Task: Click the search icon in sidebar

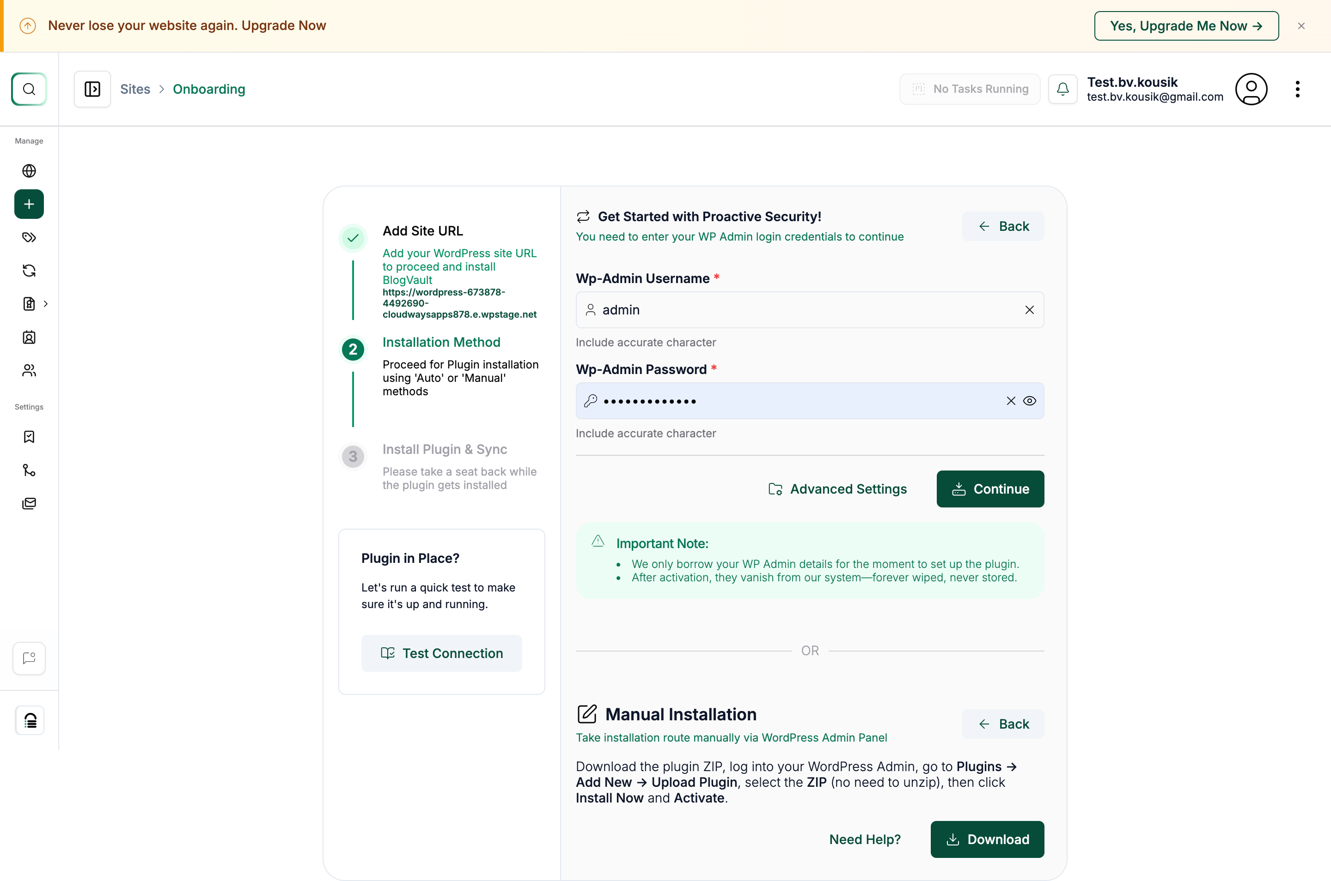Action: click(x=29, y=89)
